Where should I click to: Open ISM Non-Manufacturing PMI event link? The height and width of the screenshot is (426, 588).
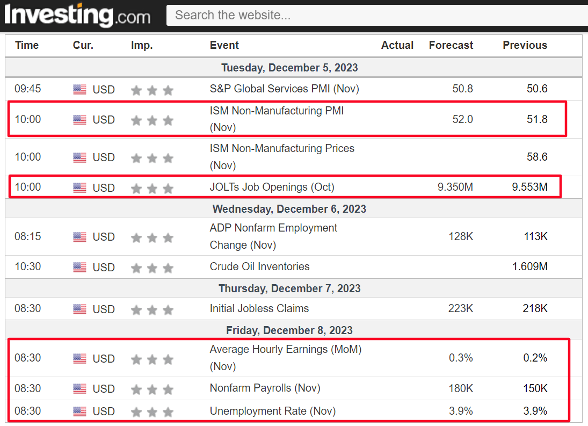(x=277, y=119)
